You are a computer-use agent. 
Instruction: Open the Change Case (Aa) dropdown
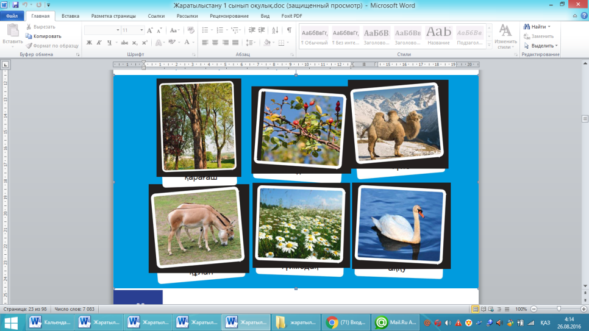click(x=174, y=30)
